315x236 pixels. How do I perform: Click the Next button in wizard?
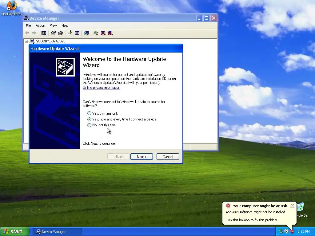(142, 157)
